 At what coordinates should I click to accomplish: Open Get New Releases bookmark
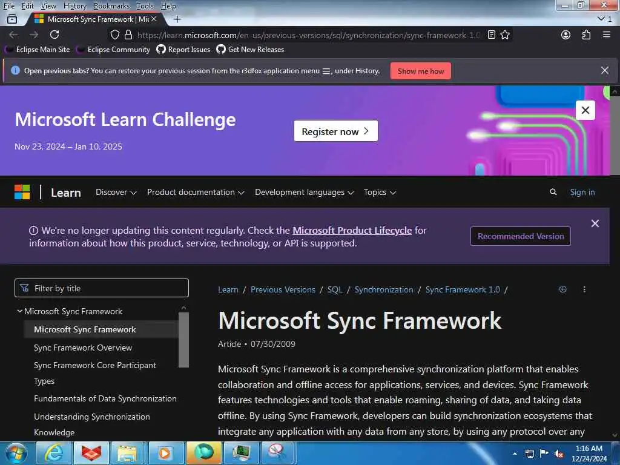click(250, 50)
